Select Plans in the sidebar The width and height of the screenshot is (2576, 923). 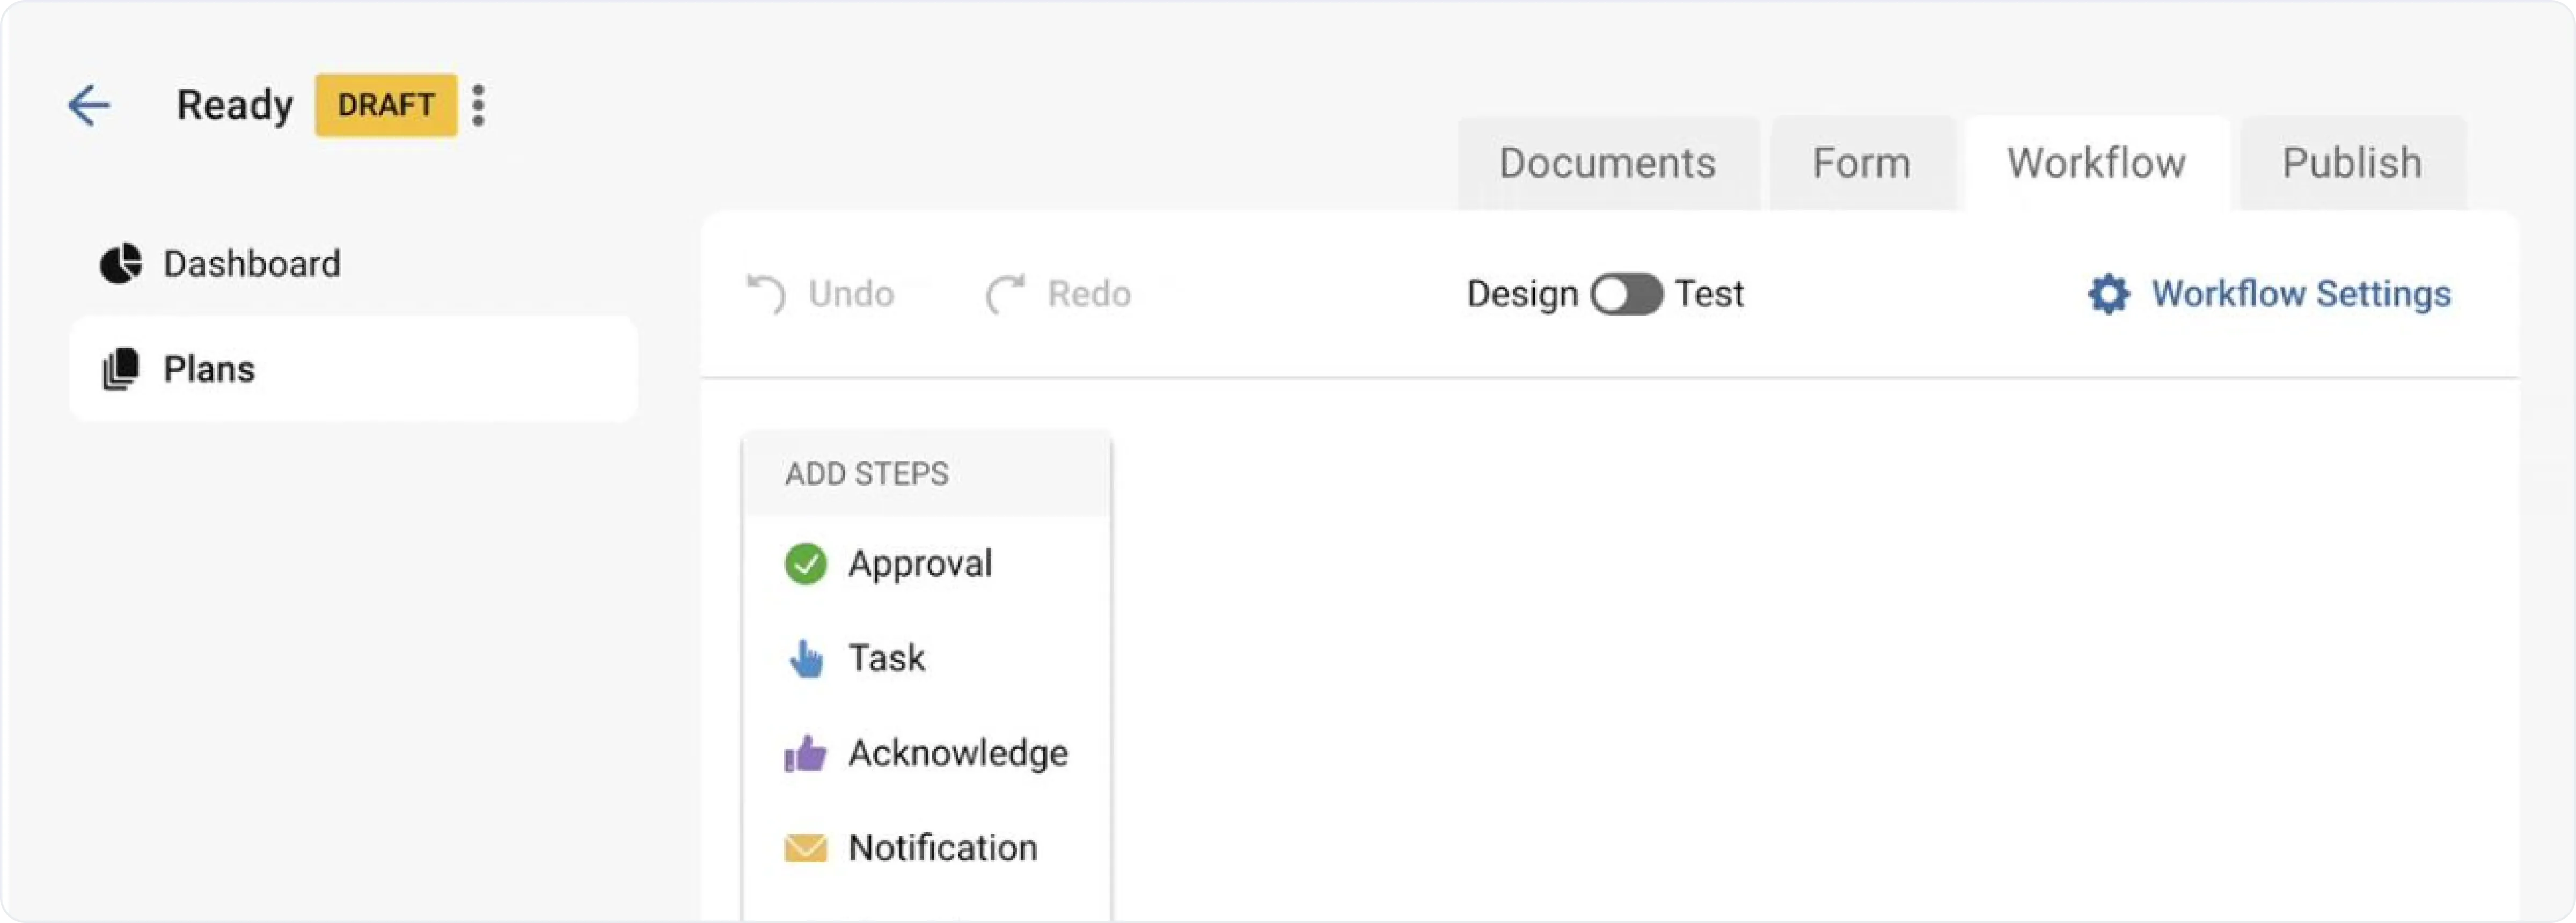click(x=354, y=369)
